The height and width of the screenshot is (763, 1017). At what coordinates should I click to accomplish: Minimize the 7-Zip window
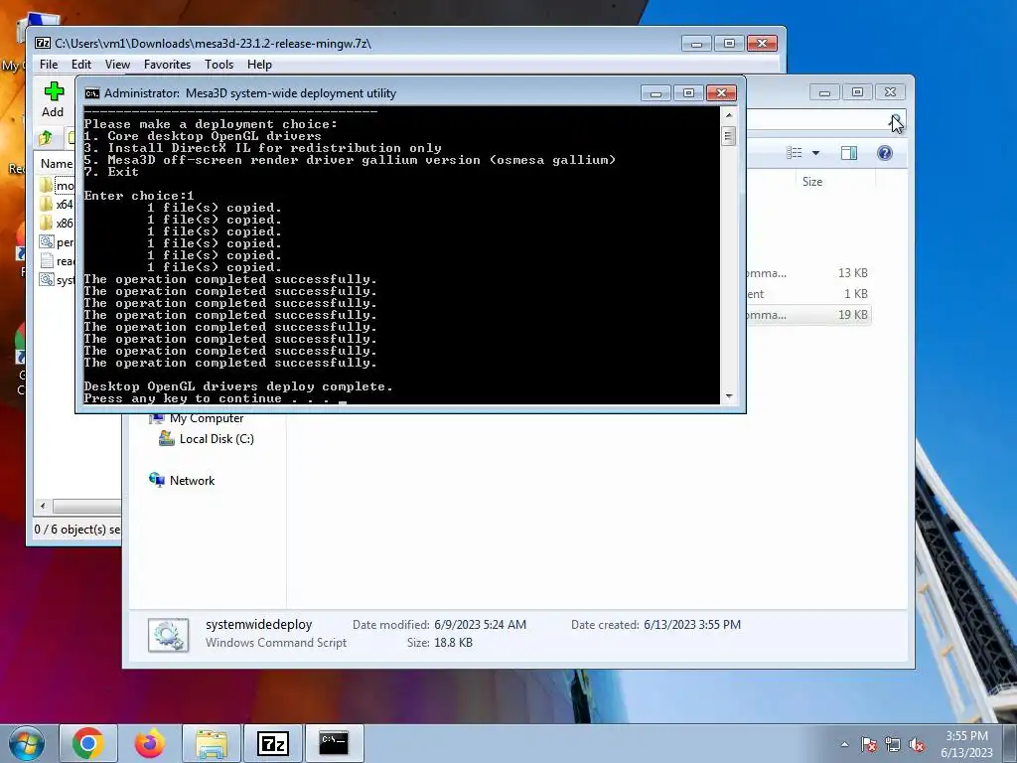(x=696, y=44)
